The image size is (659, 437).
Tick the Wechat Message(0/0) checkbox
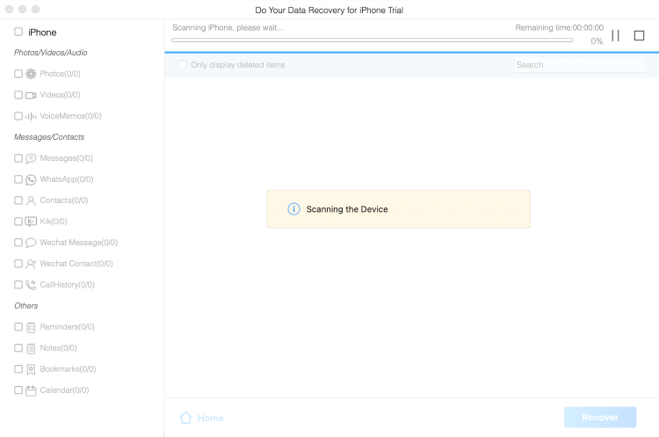point(18,243)
